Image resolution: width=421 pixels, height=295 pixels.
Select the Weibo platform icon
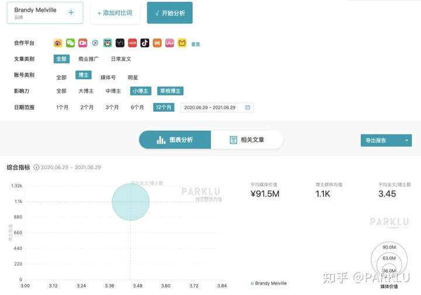pos(58,43)
